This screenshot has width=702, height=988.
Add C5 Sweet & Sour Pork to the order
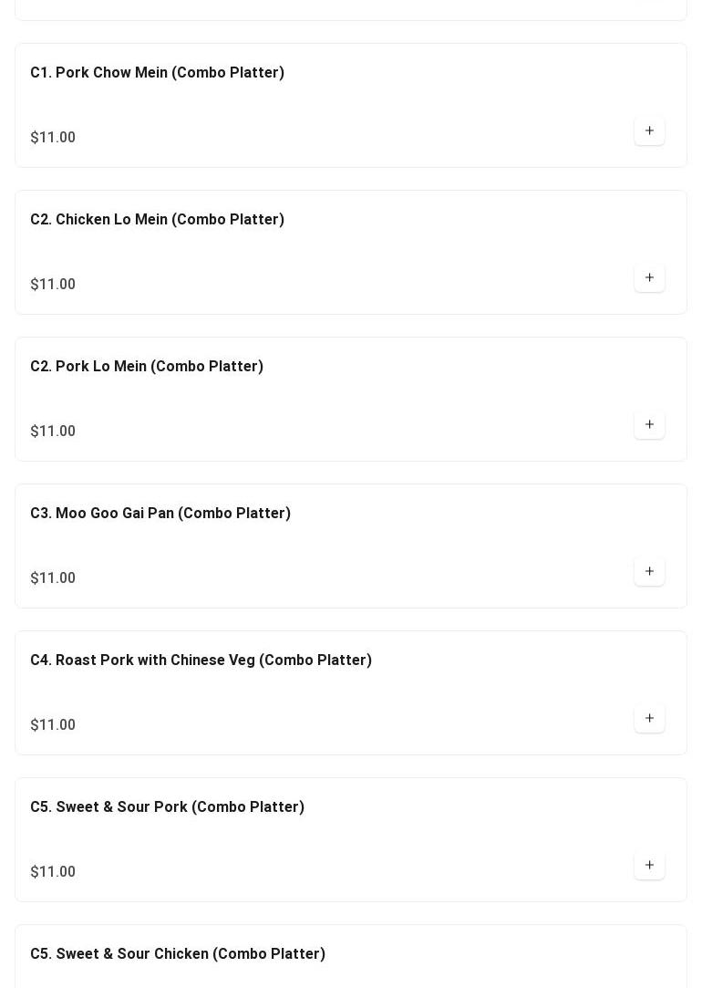tap(649, 866)
